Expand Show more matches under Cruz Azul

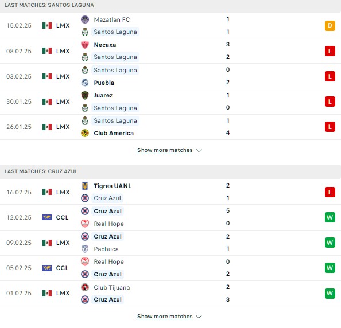tap(165, 317)
